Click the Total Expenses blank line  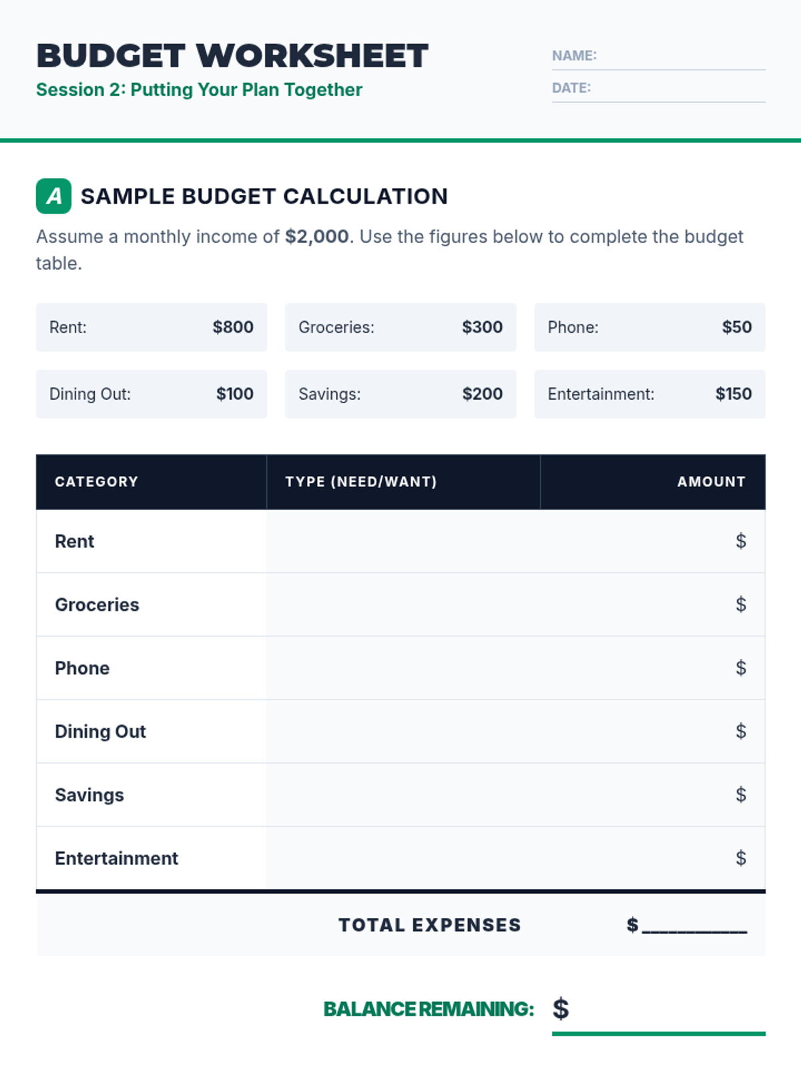pos(694,925)
